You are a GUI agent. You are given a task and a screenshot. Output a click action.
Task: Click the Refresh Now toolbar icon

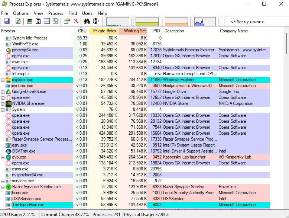point(18,21)
